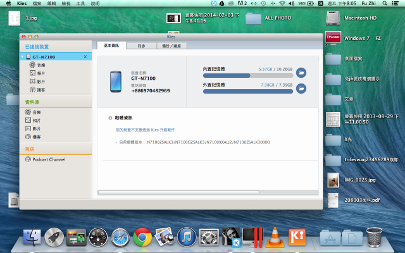Click the internal memory usage bar

(248, 76)
